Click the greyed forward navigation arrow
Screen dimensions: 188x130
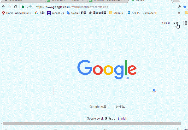(x=9, y=7)
